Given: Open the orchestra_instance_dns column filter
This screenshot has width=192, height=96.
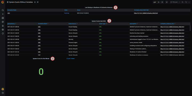Looking at the screenshot, I should click(175, 24).
